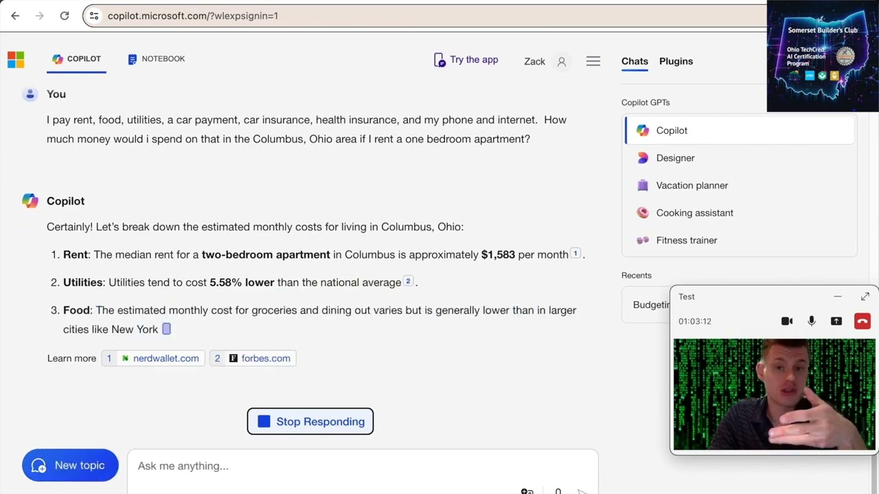This screenshot has width=879, height=494.
Task: Open the nerdwallet.com source link
Action: 153,358
